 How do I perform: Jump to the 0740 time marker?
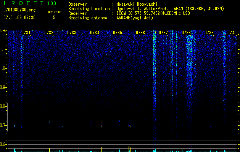point(232,33)
